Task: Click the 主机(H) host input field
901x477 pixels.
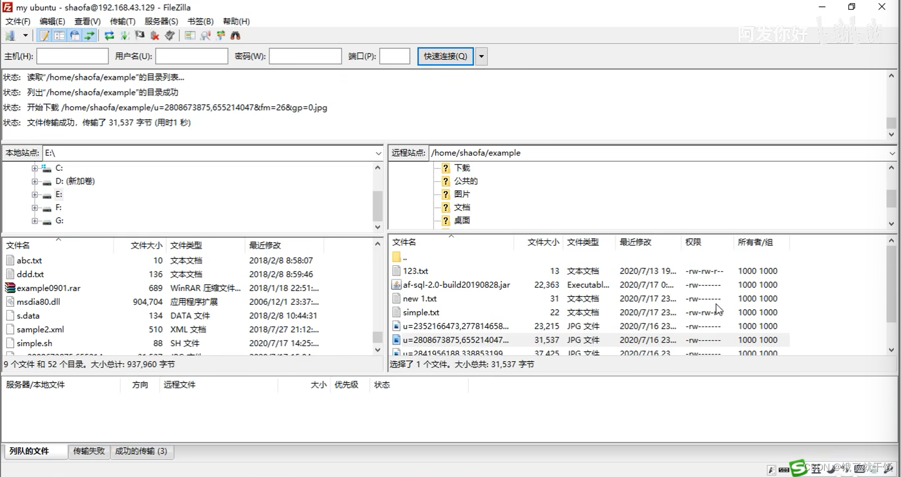Action: [72, 56]
